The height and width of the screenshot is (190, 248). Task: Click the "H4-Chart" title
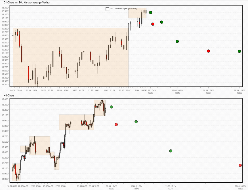click(x=9, y=96)
